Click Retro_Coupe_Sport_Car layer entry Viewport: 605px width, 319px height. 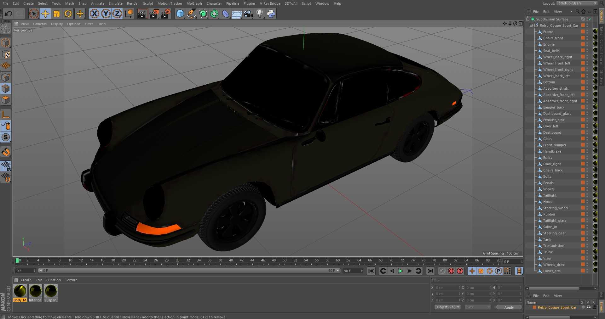point(557,307)
